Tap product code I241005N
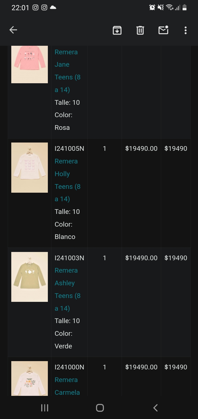Screen dimensions: 198x419 coord(69,149)
